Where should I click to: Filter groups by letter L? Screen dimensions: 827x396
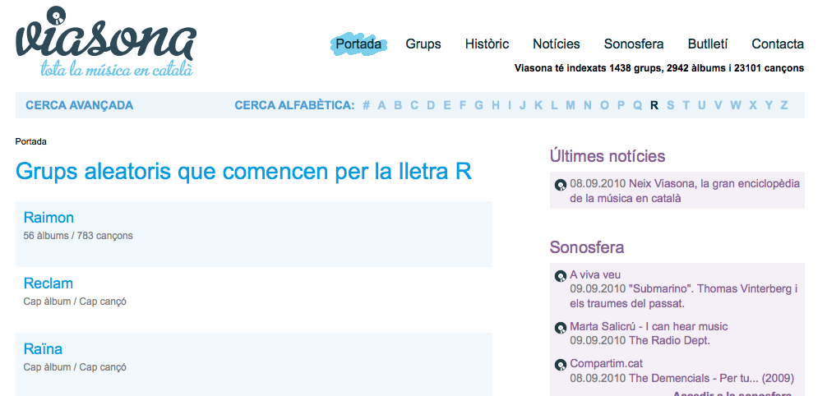tap(554, 105)
